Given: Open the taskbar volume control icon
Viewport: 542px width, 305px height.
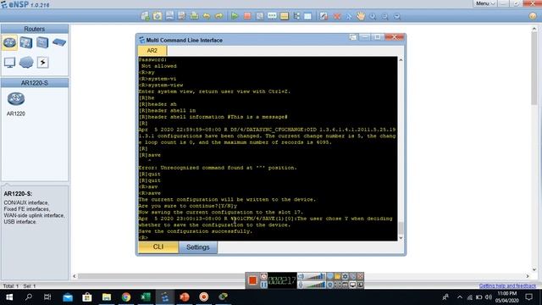Looking at the screenshot, I should [489, 297].
